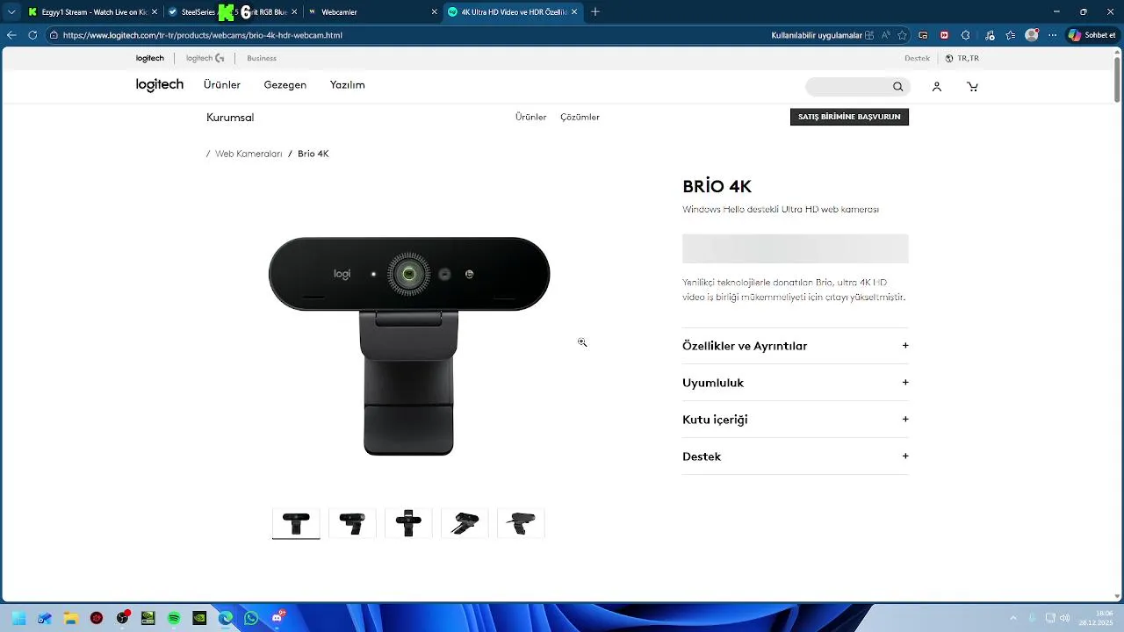Open the favorites list icon in the toolbar
The width and height of the screenshot is (1124, 632).
pyautogui.click(x=1011, y=35)
